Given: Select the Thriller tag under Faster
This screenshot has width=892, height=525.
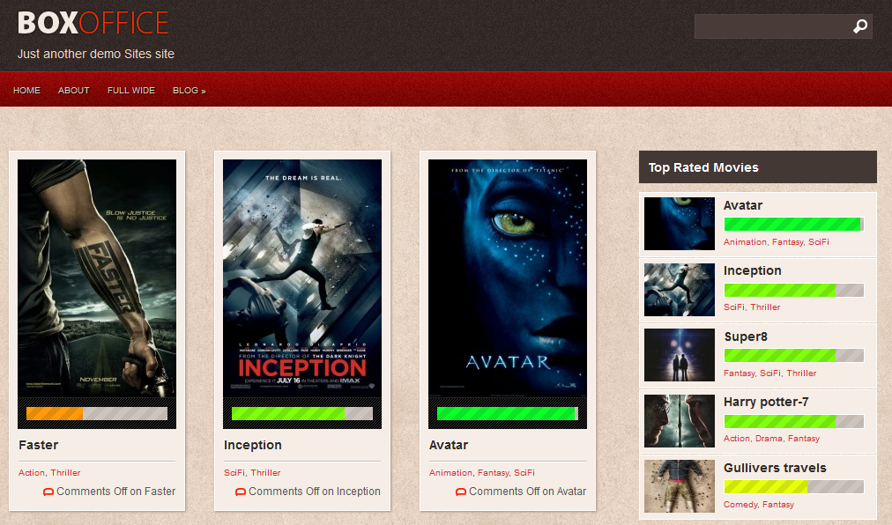Looking at the screenshot, I should coord(65,473).
